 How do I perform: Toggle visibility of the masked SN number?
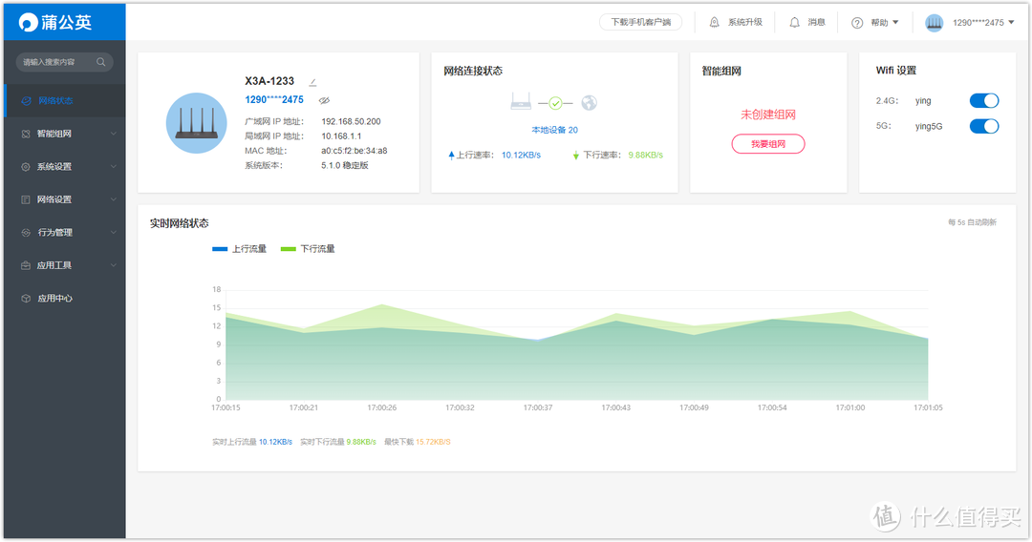pos(324,100)
